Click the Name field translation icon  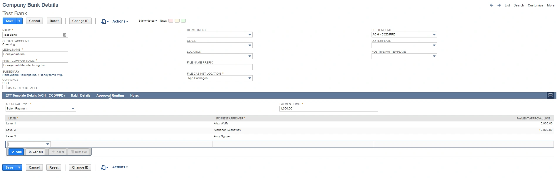coord(65,35)
